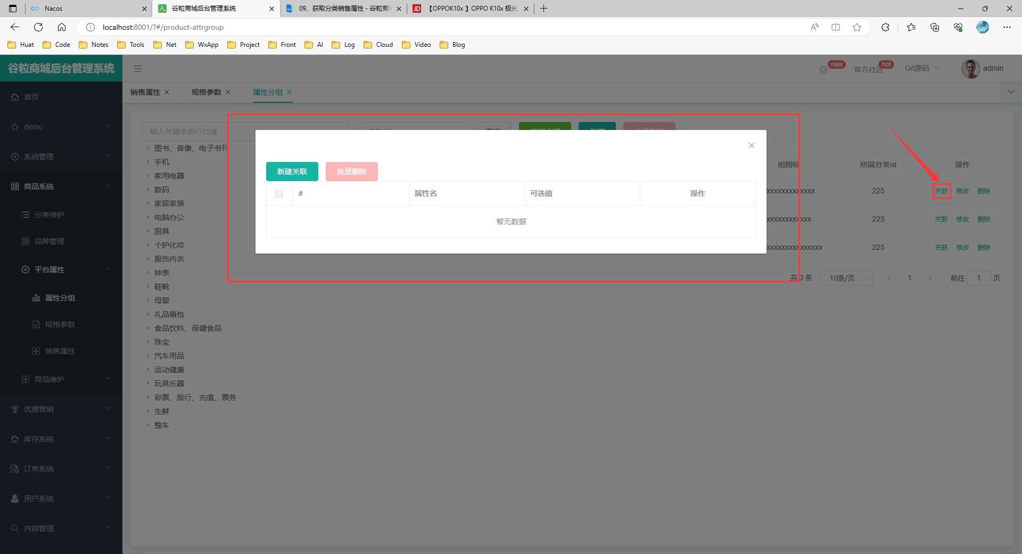Viewport: 1022px width, 554px height.
Task: Open the 10条/页 page size dropdown
Action: click(846, 278)
